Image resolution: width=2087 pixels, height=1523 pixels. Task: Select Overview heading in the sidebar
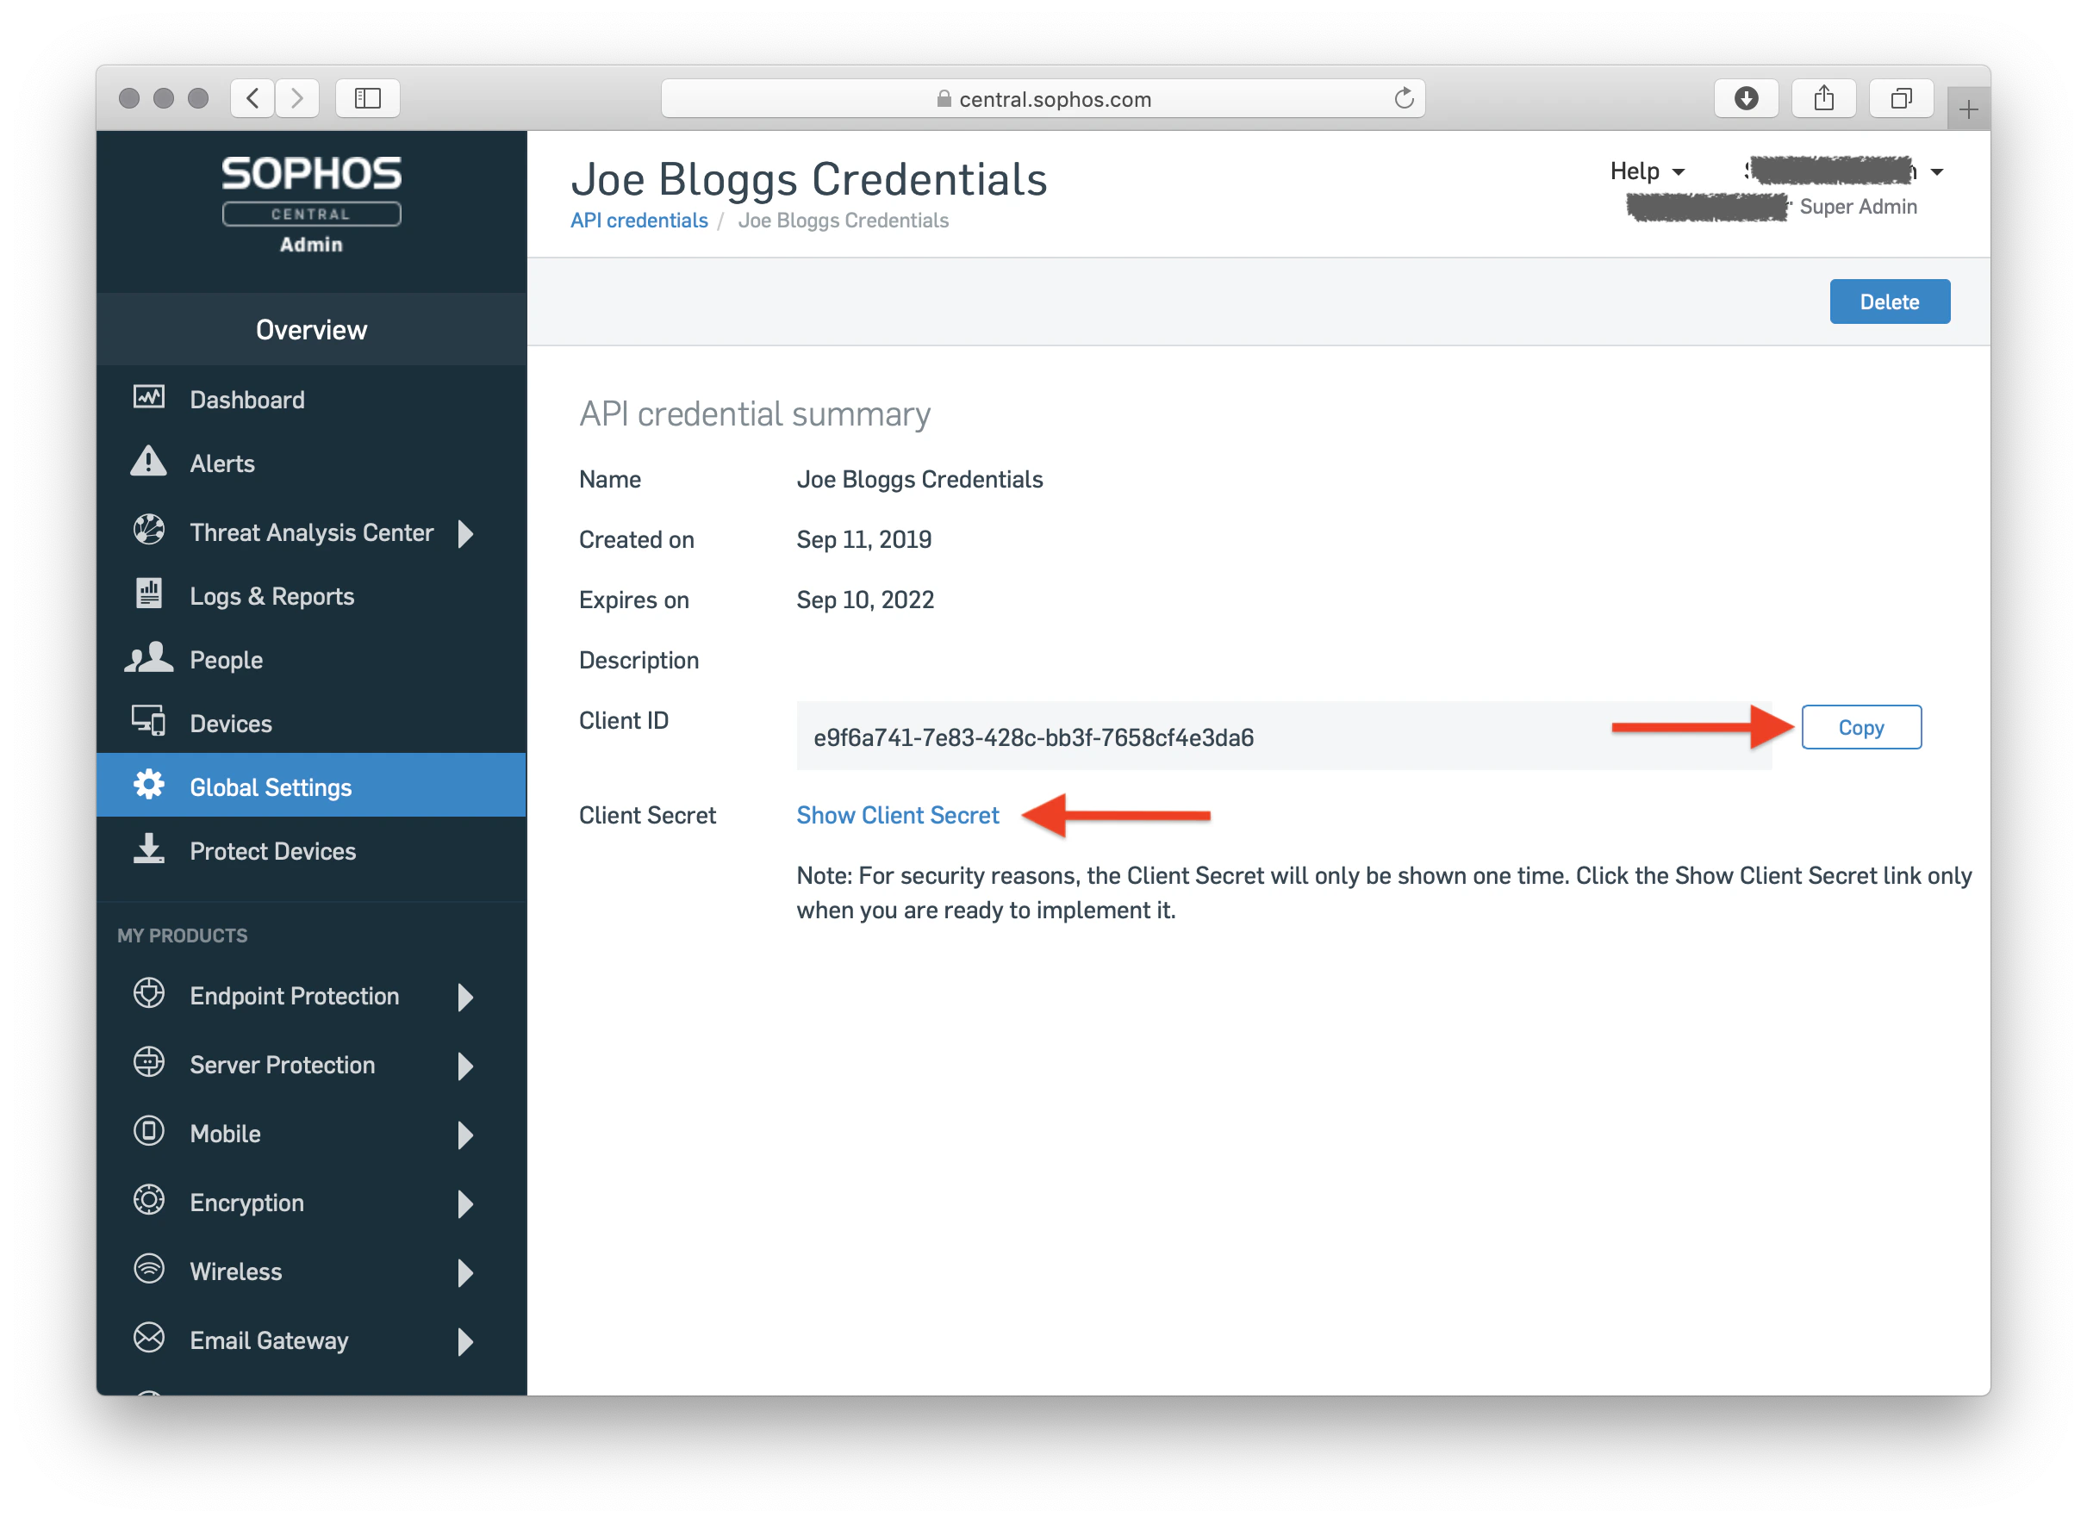click(x=311, y=330)
